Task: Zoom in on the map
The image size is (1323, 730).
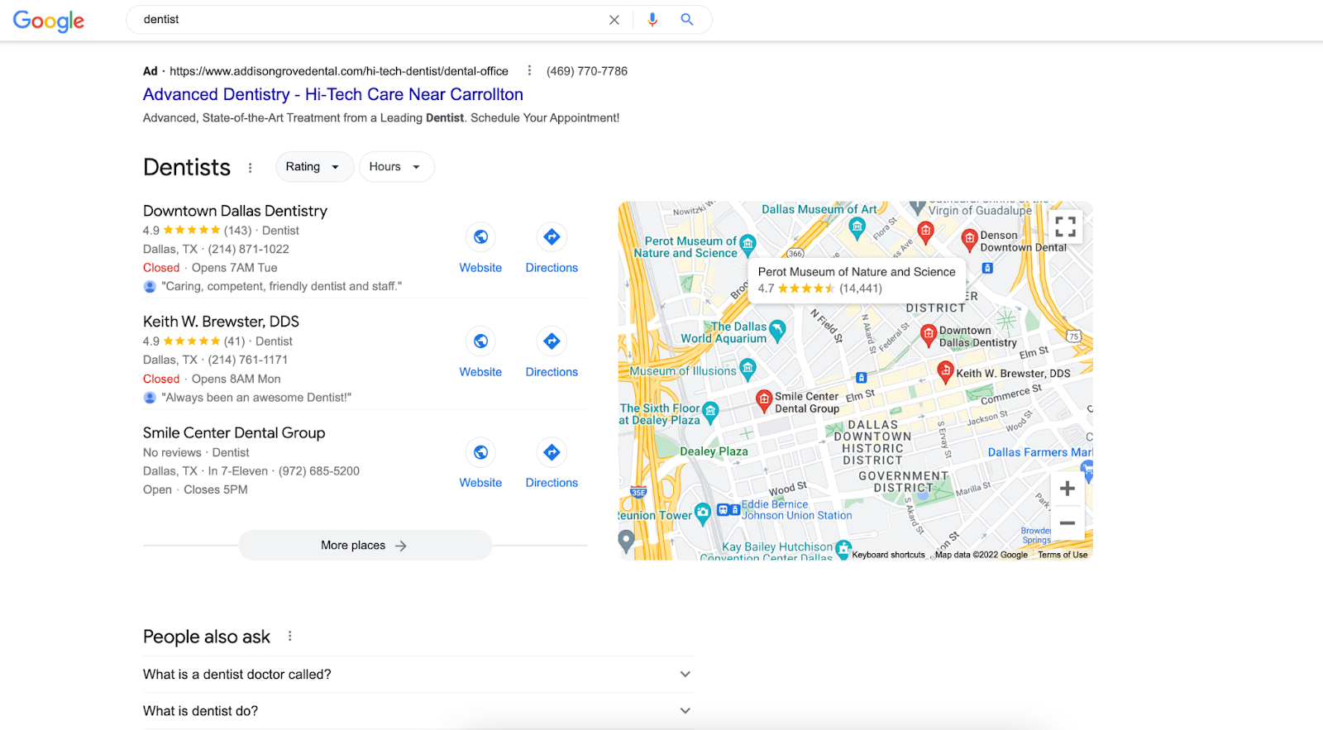Action: click(x=1067, y=489)
